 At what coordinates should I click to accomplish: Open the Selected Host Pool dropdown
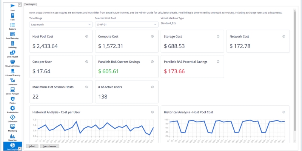[x=126, y=24]
